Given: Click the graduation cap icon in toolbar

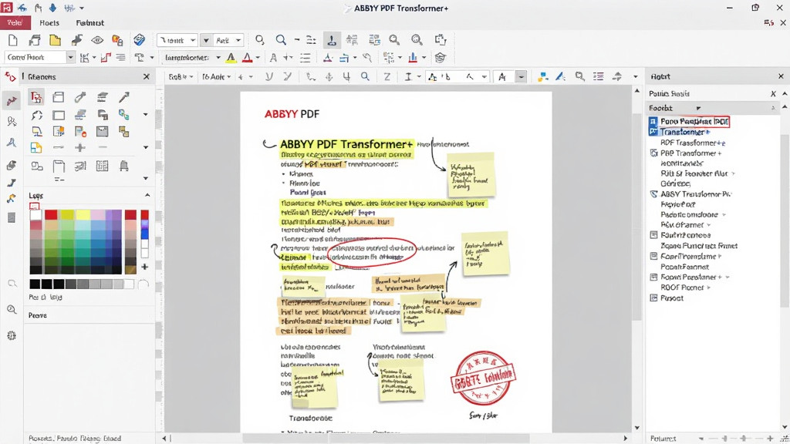Looking at the screenshot, I should tap(441, 58).
